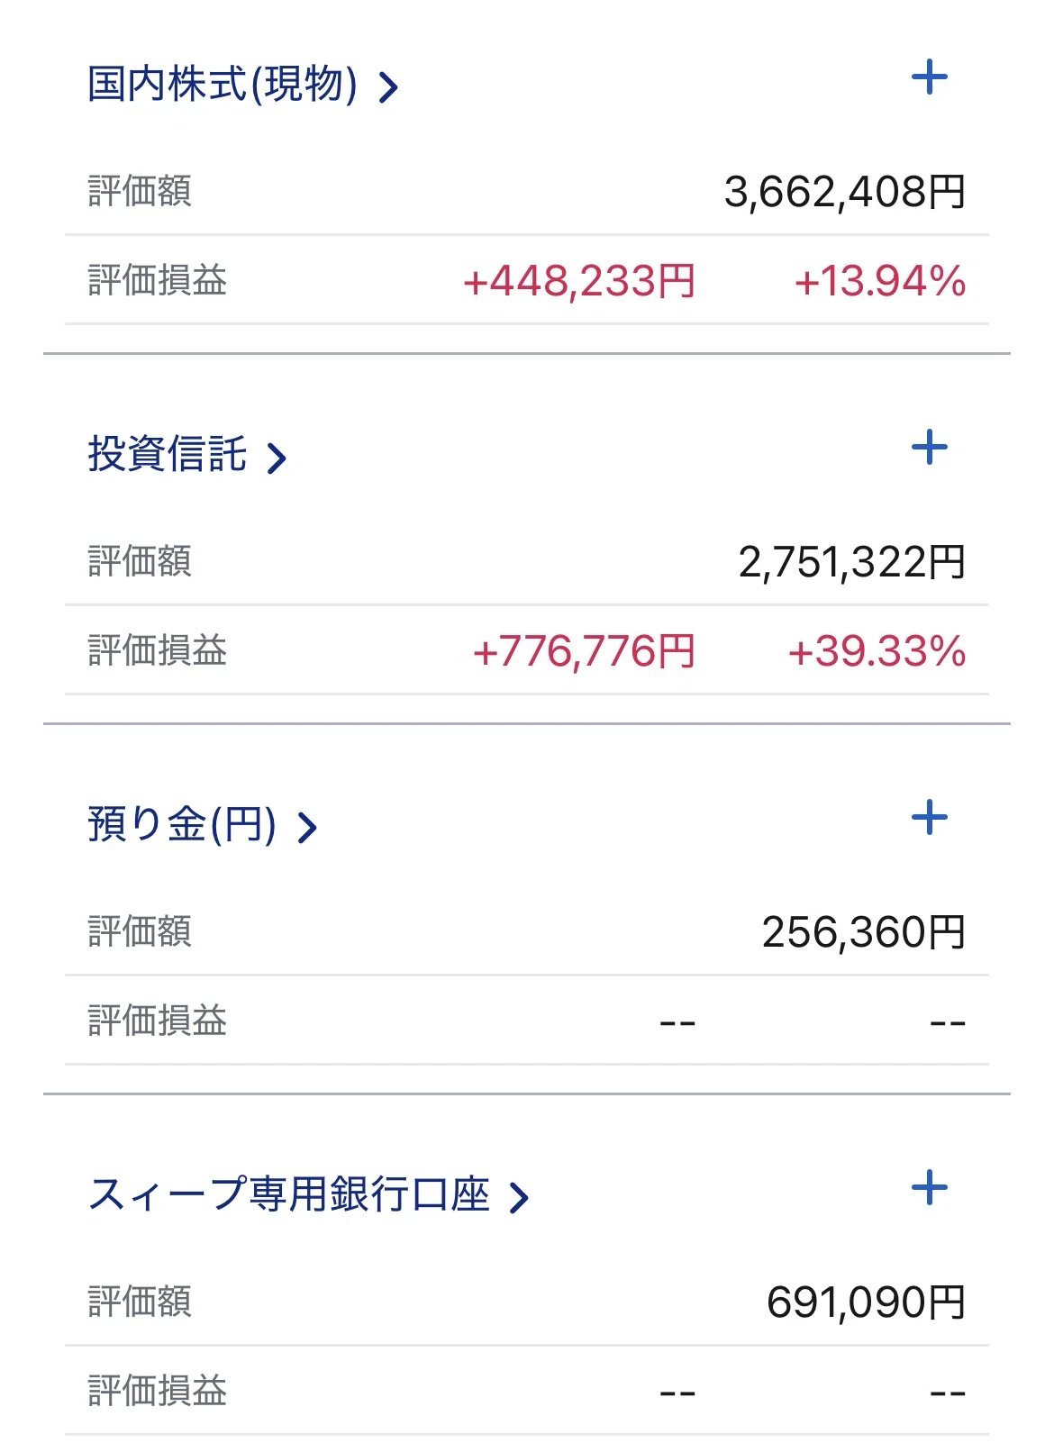Viewport: 1054px width, 1452px height.
Task: Open 投資信託 via its chevron arrow
Action: 277,458
